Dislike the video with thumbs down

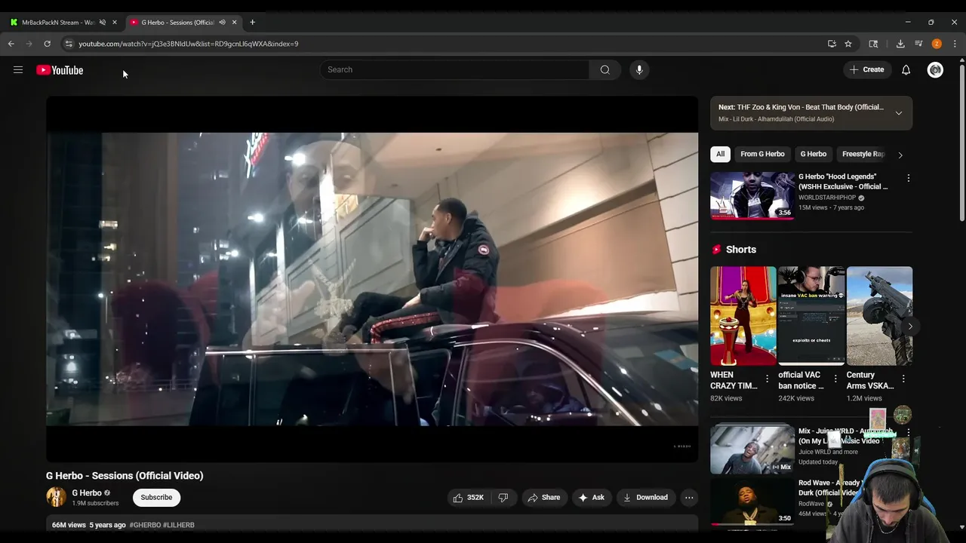[x=503, y=498]
